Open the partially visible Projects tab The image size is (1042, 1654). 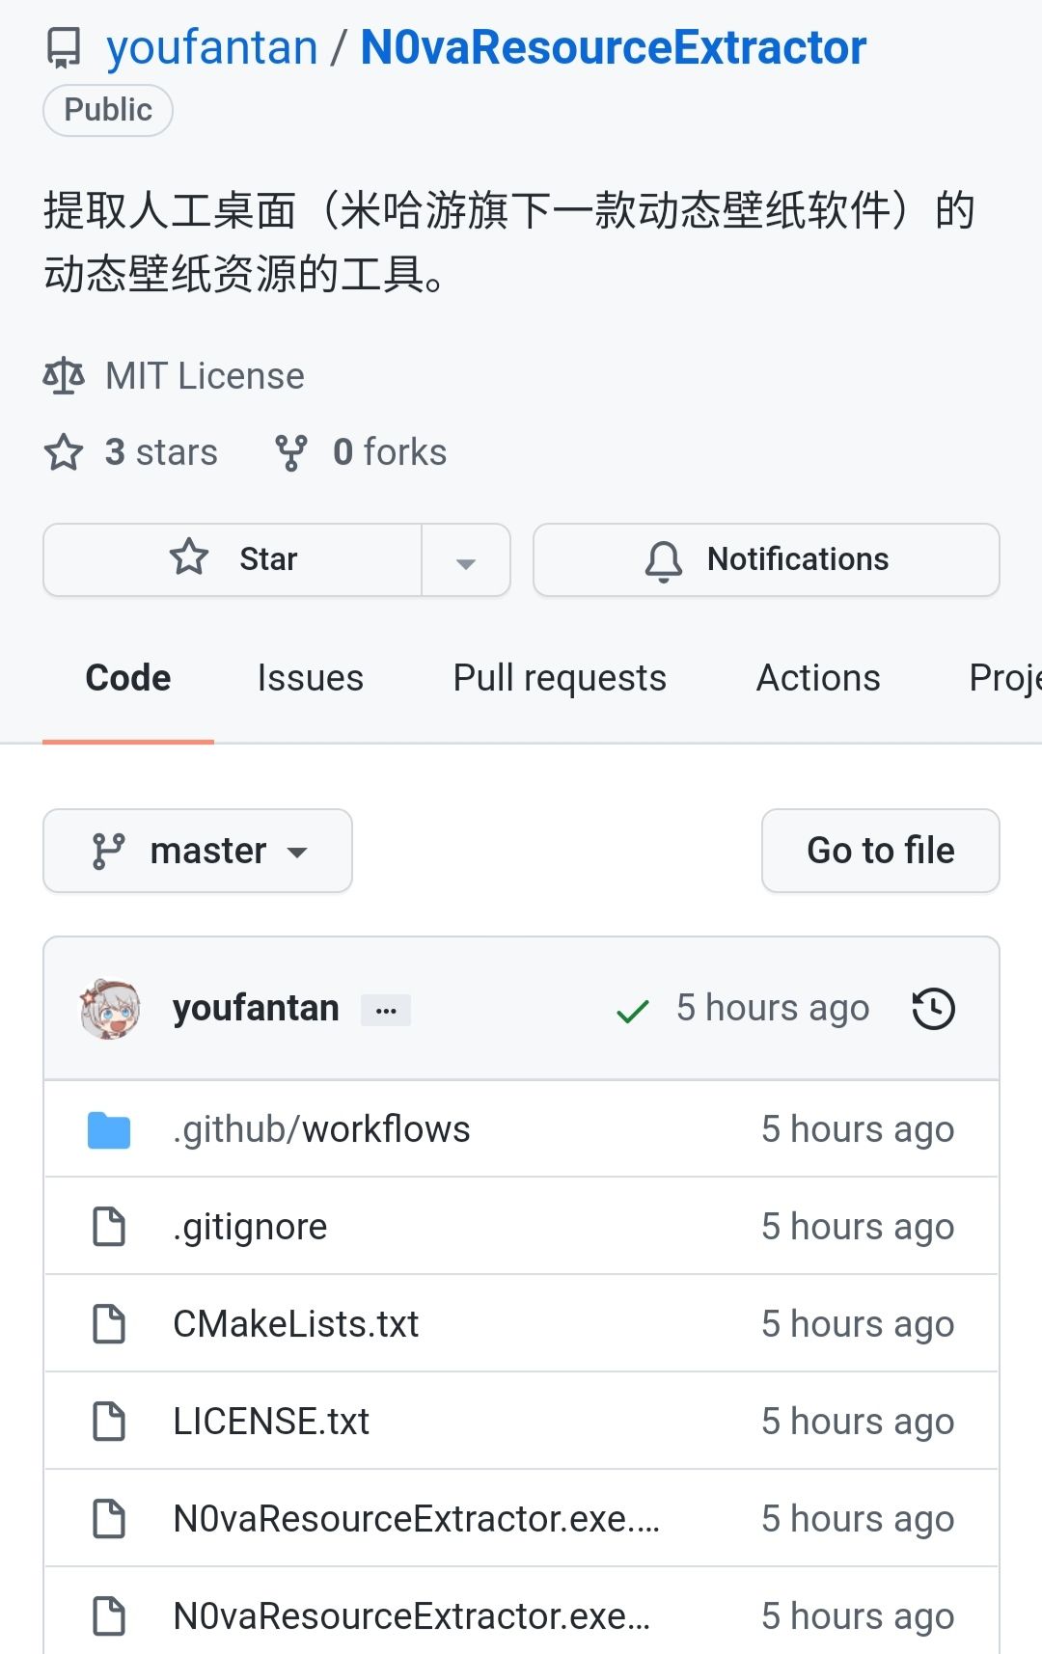pos(1004,678)
